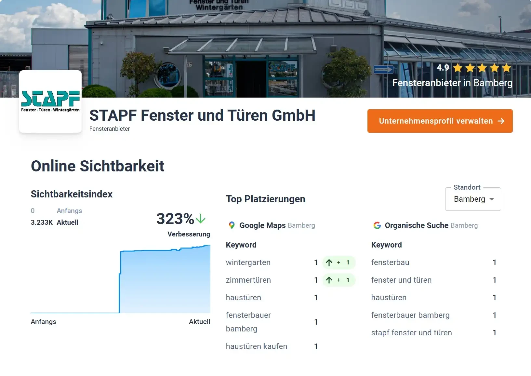Select fensterbauer bamberg in Organische Suche list
Viewport: 531px width, 376px height.
point(410,315)
